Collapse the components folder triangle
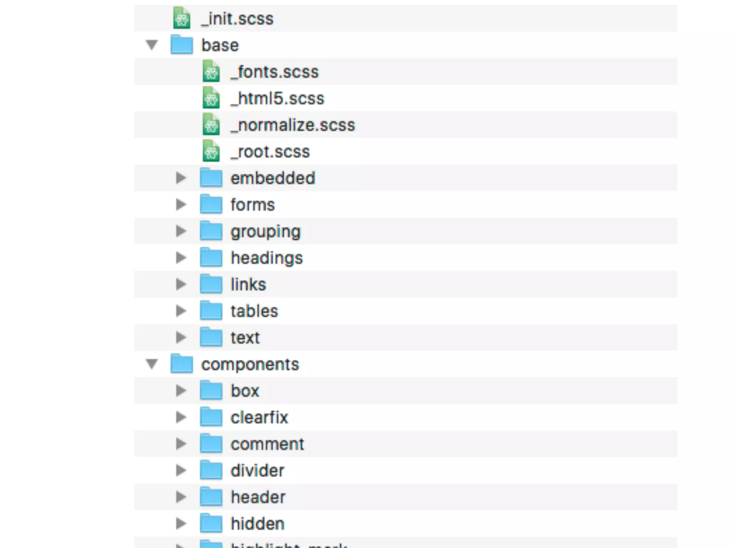 [x=152, y=364]
